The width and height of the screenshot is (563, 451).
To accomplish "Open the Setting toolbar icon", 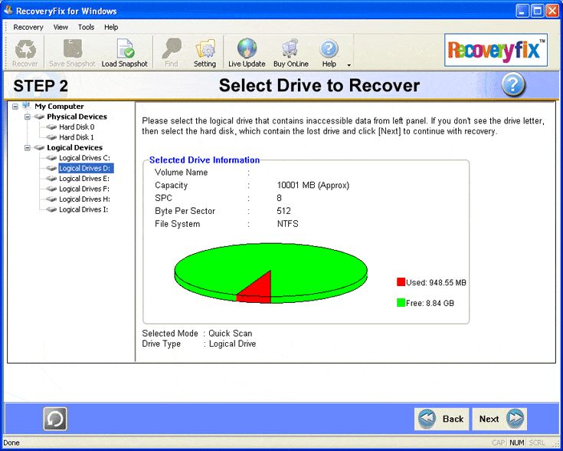I will pyautogui.click(x=205, y=52).
